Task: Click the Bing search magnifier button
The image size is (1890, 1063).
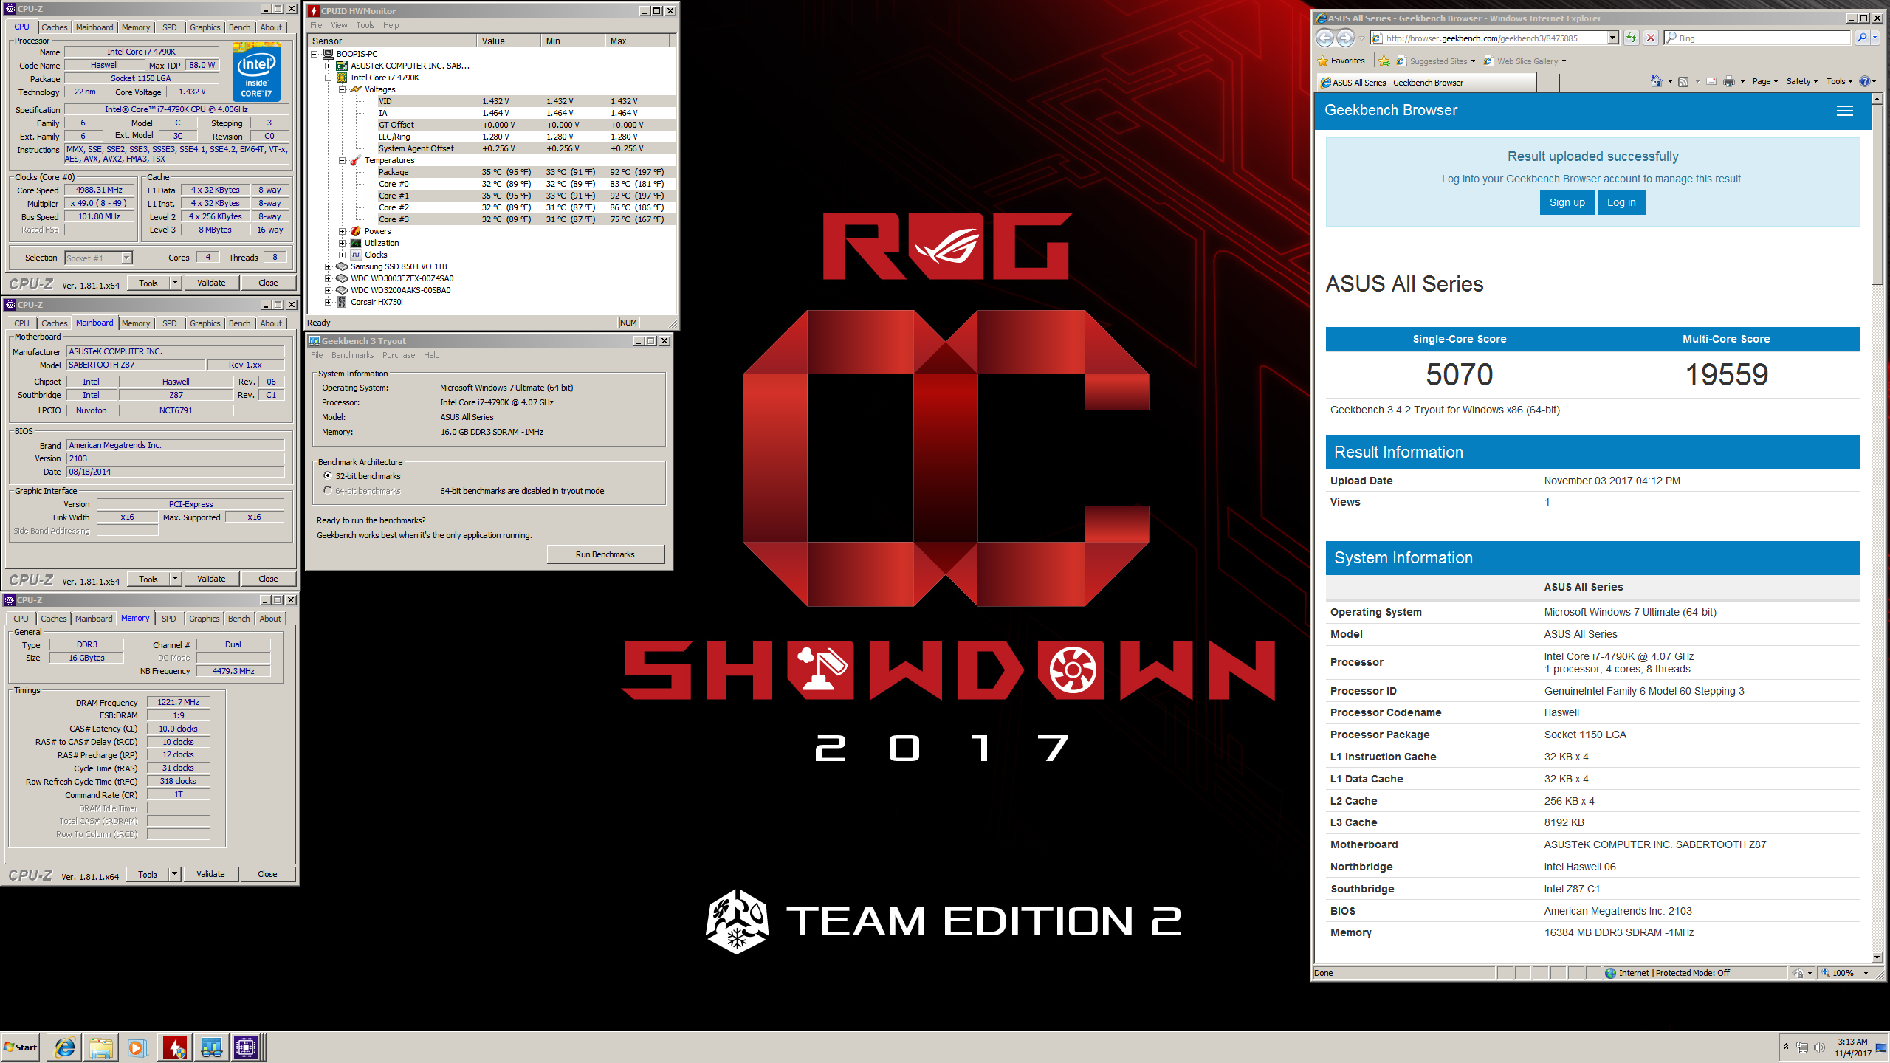Action: click(1862, 38)
